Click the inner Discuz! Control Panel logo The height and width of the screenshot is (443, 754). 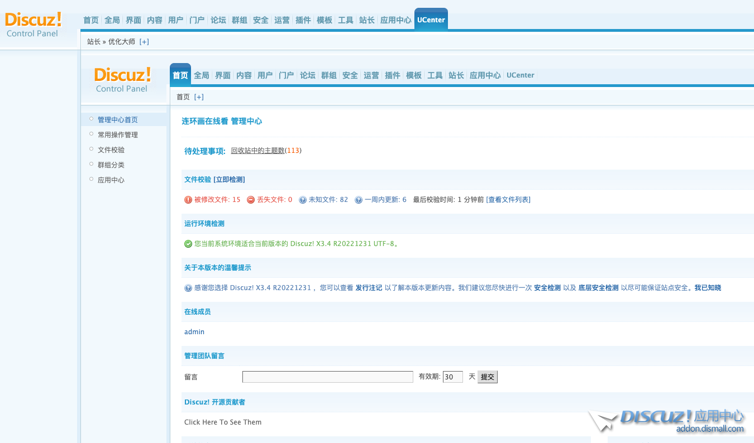[x=122, y=80]
